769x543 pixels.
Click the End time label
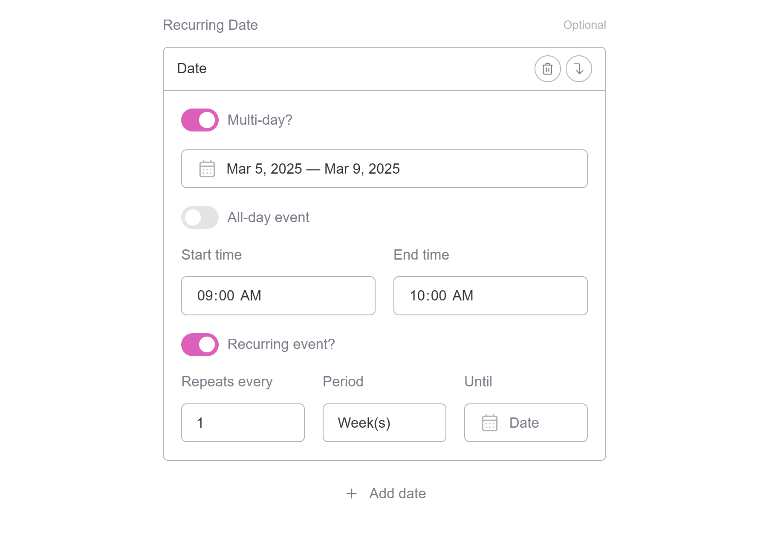coord(421,254)
